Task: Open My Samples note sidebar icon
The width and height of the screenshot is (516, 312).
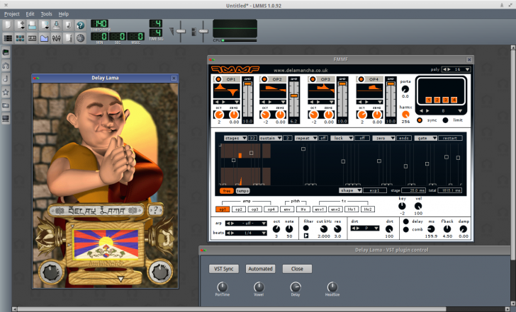Action: [6, 79]
